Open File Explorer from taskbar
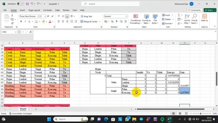218x123 pixels. [x=134, y=119]
